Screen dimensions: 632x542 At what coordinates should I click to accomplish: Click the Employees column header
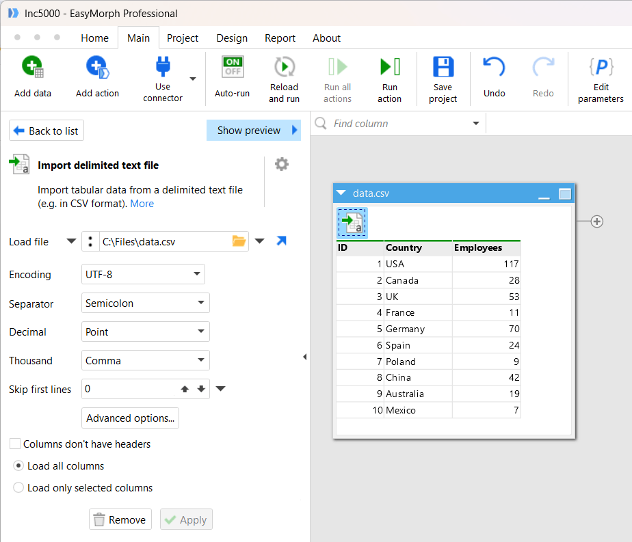click(x=486, y=247)
